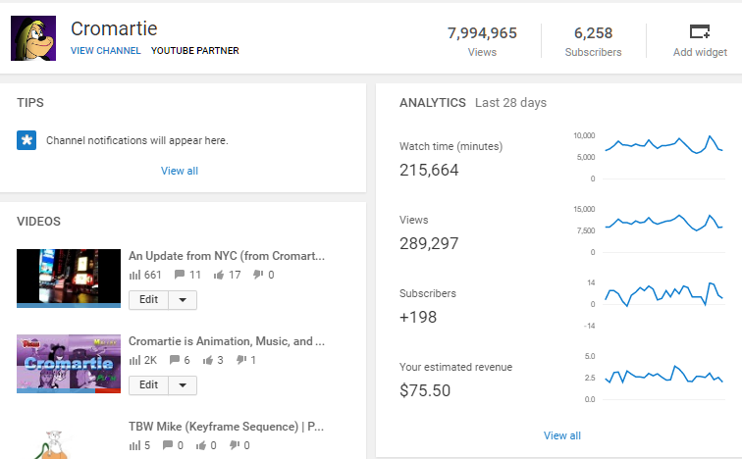Viewport: 742px width, 459px height.
Task: Click the Watch time value 215,664
Action: tap(429, 171)
